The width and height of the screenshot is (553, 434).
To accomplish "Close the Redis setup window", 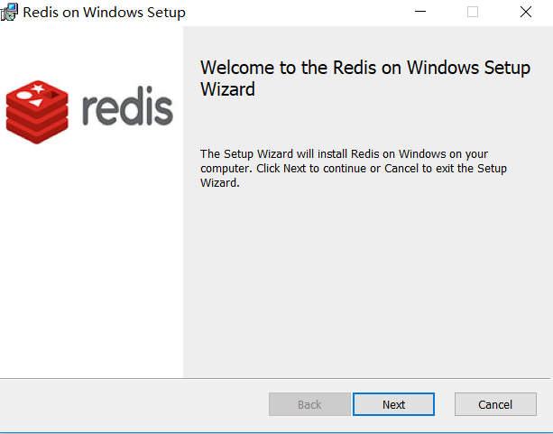I will (x=526, y=12).
